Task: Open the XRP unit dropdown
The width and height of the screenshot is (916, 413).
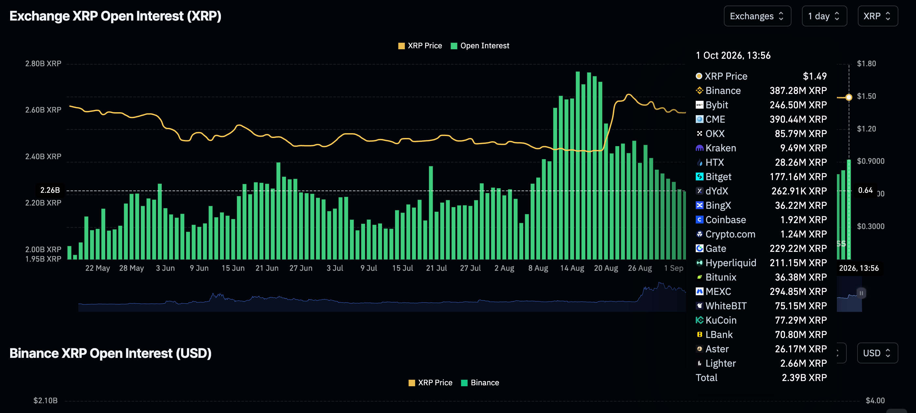Action: point(877,16)
